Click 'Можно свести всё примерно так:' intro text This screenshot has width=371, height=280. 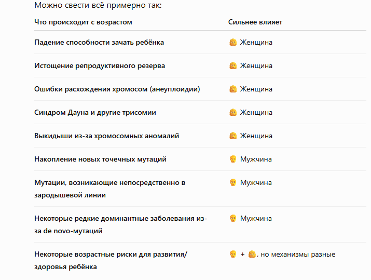(x=98, y=5)
